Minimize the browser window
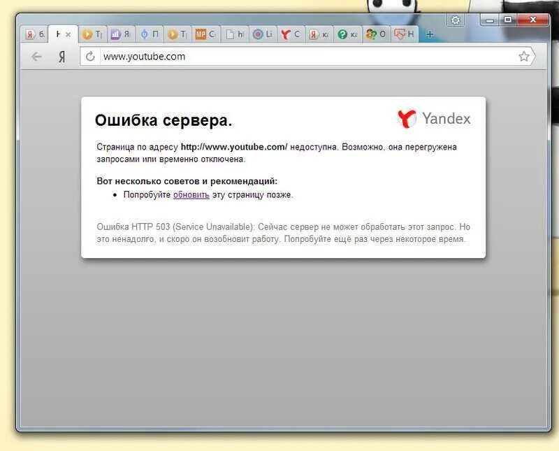This screenshot has height=451, width=559. tap(491, 20)
